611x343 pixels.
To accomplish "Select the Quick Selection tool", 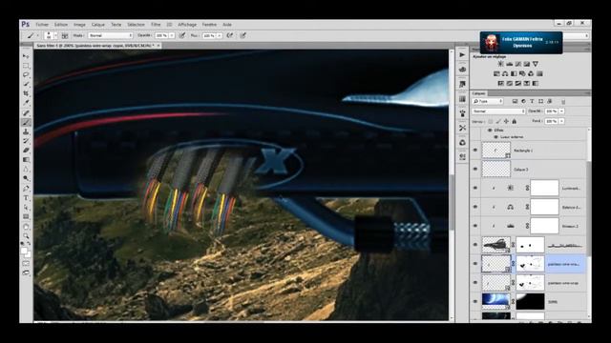I will coord(26,84).
